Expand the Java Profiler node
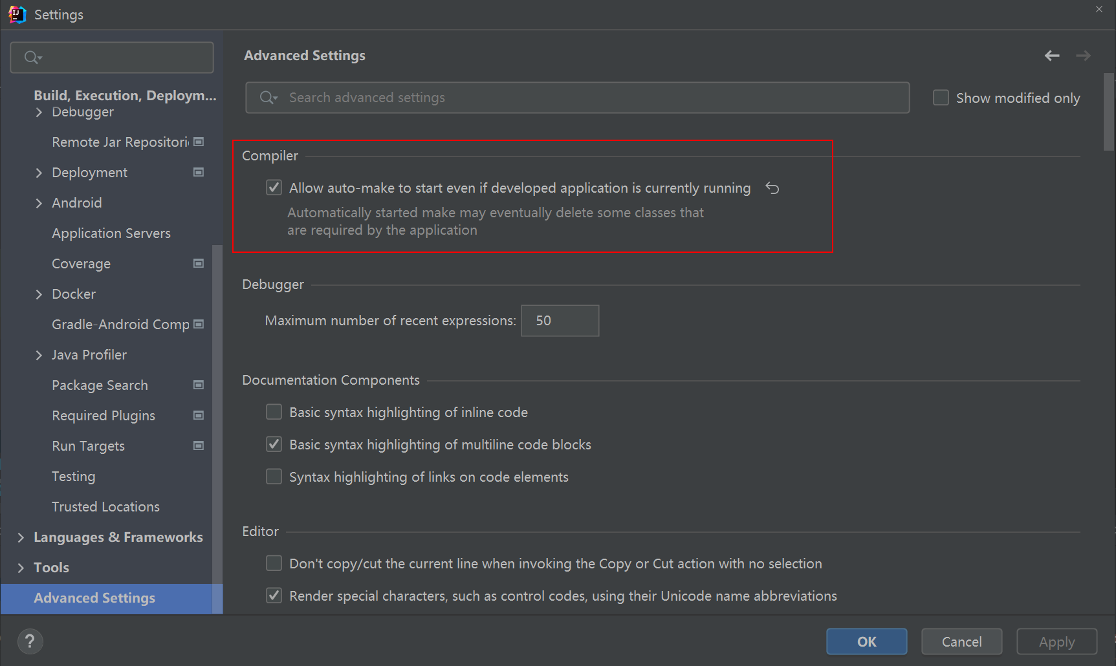Viewport: 1116px width, 666px height. tap(39, 355)
